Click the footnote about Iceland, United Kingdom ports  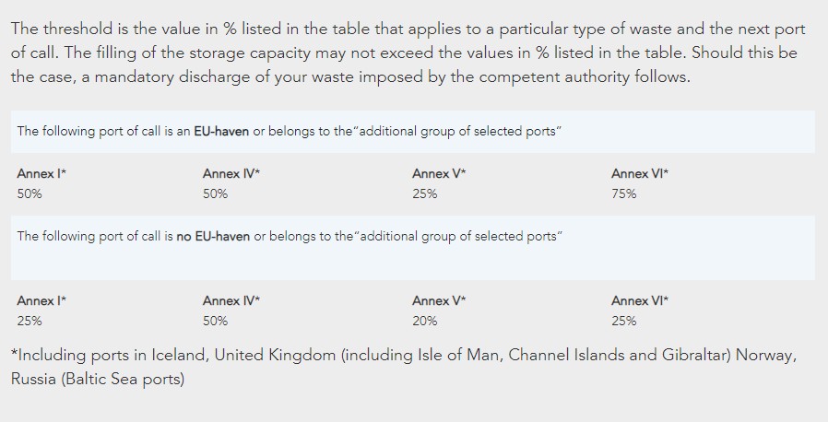(x=404, y=367)
